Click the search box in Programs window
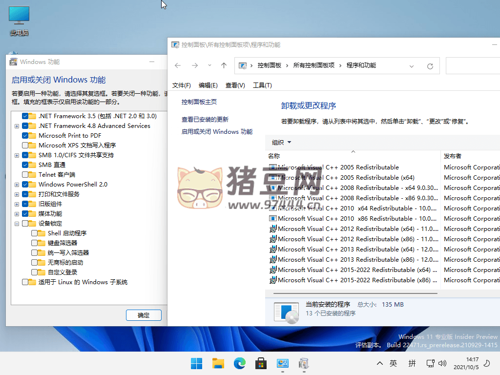 tap(473, 66)
